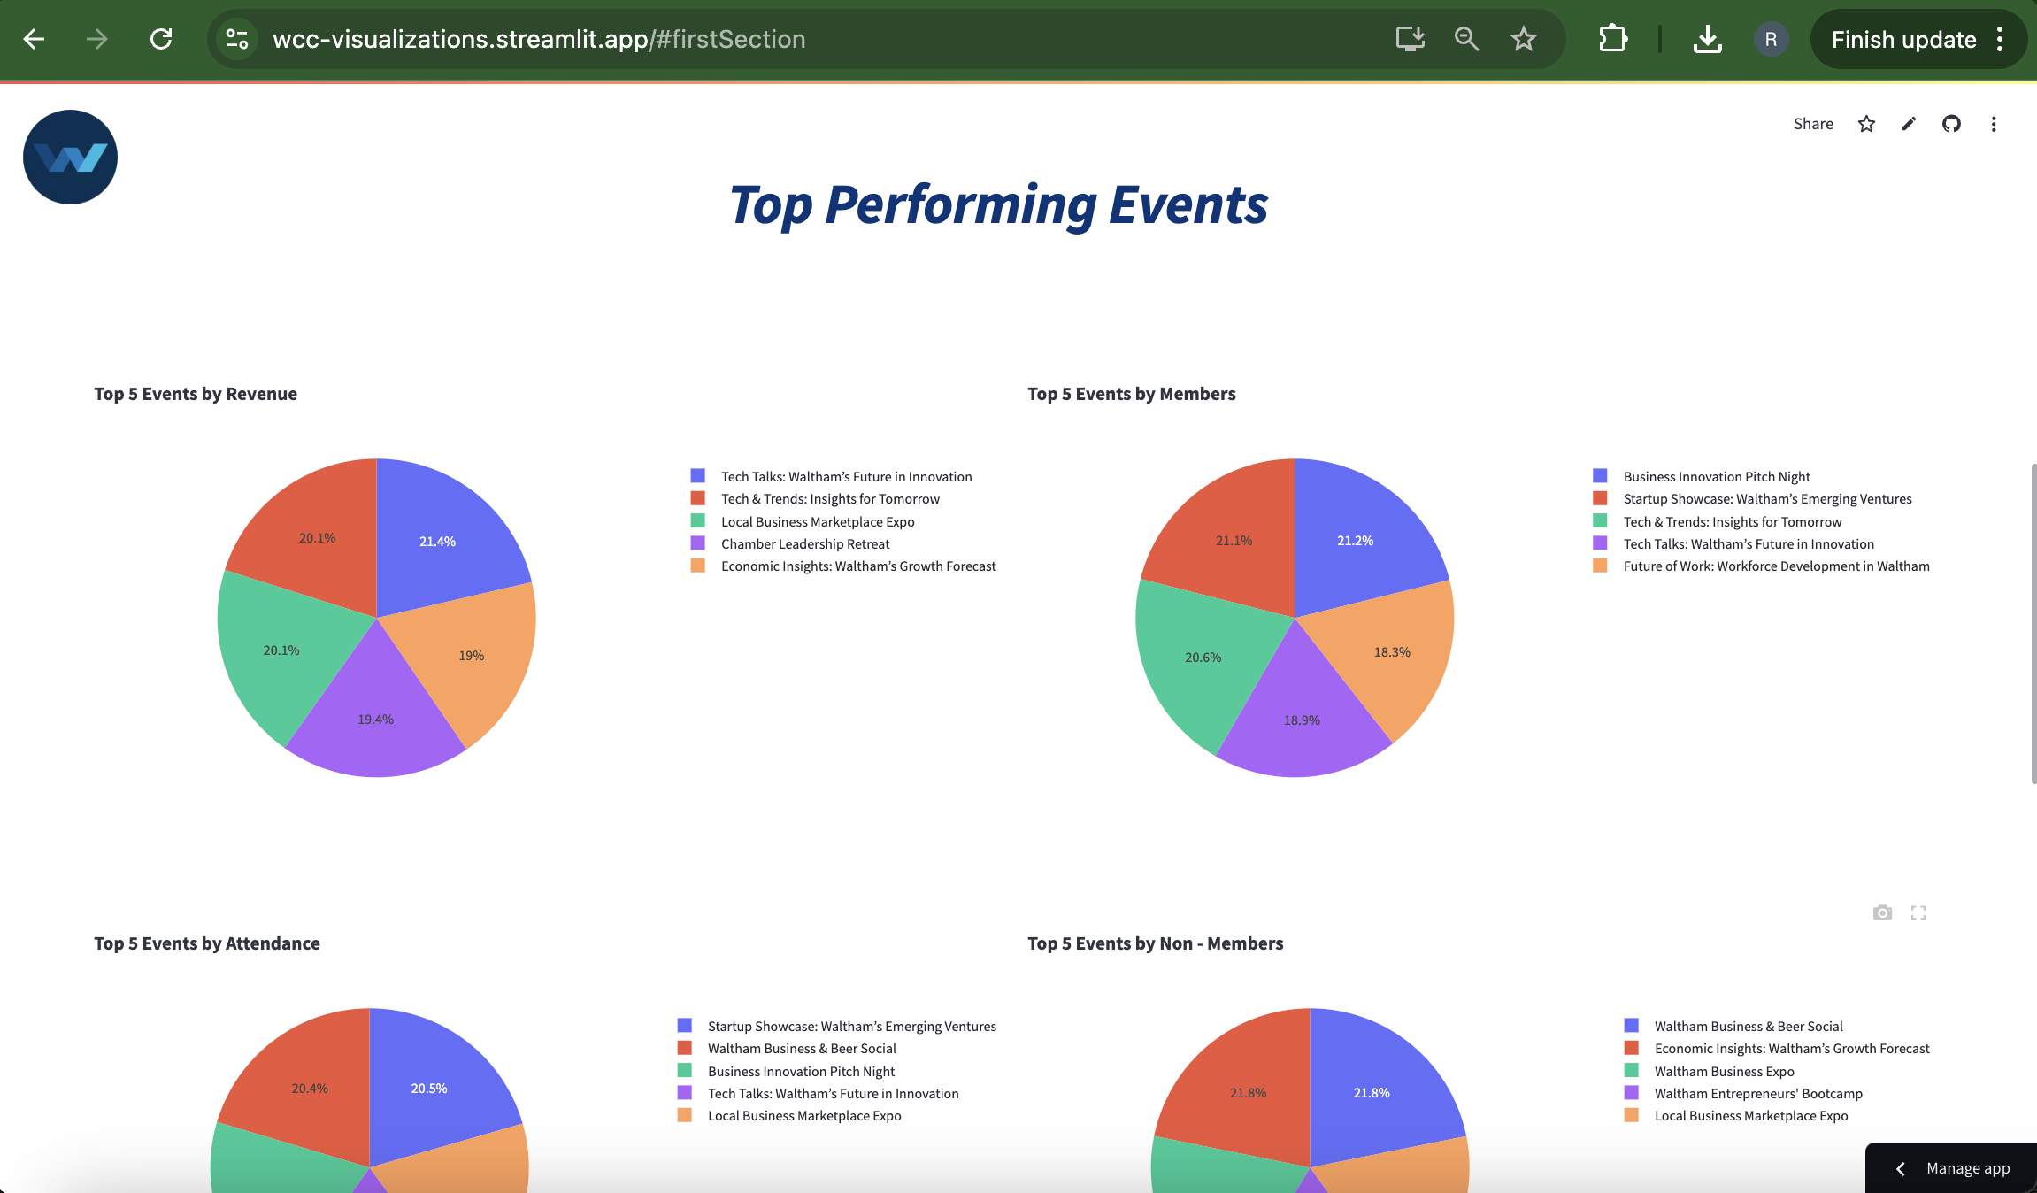Viewport: 2037px width, 1193px height.
Task: Expand chart to fullscreen view
Action: 1918,912
